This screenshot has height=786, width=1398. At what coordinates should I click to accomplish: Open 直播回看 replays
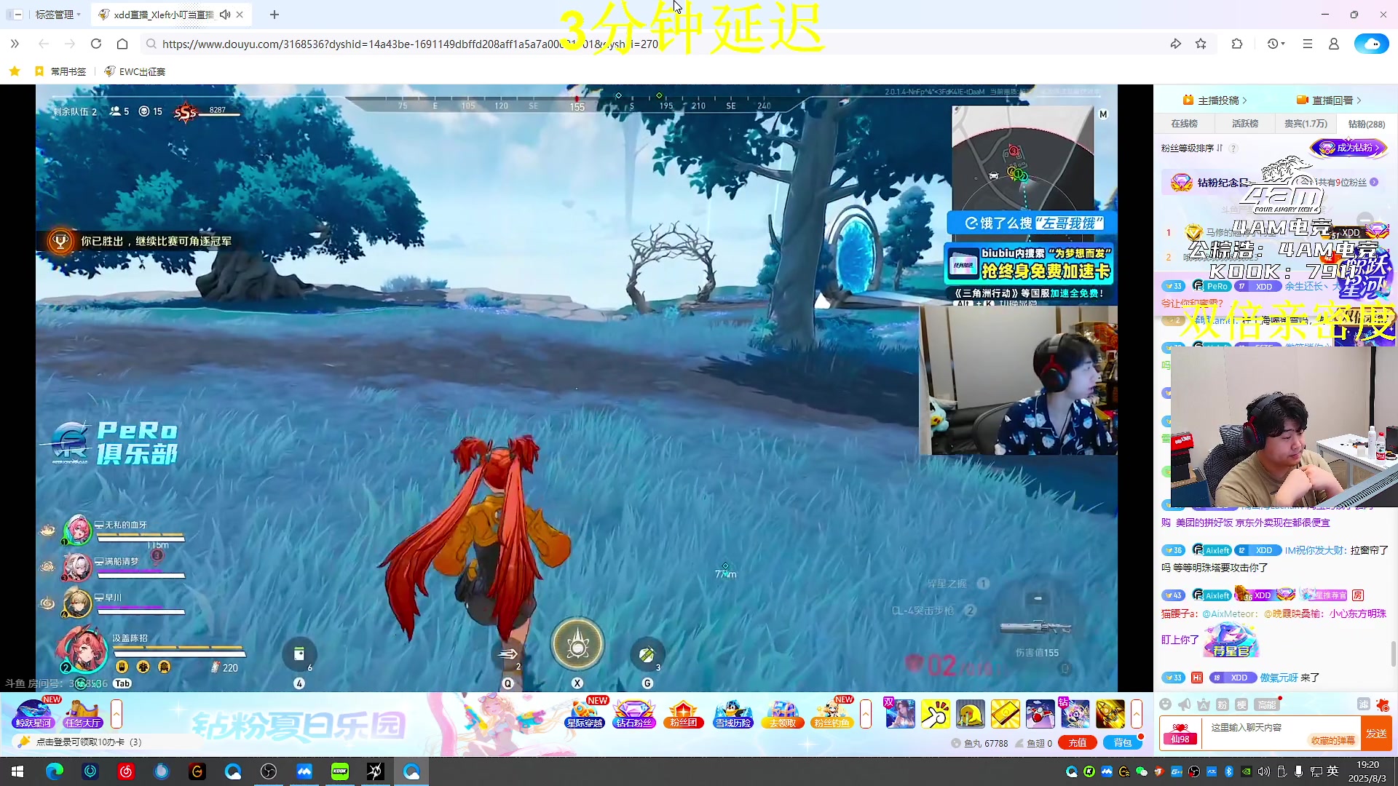click(x=1329, y=100)
